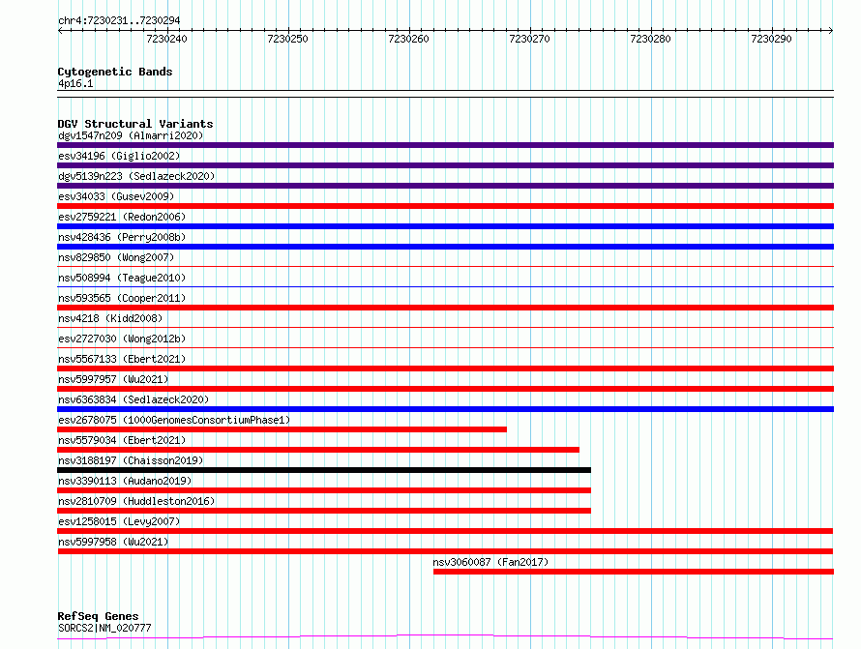The width and height of the screenshot is (861, 649).
Task: Open variant nsv2810709 (Huddleston2016) label
Action: pos(136,501)
